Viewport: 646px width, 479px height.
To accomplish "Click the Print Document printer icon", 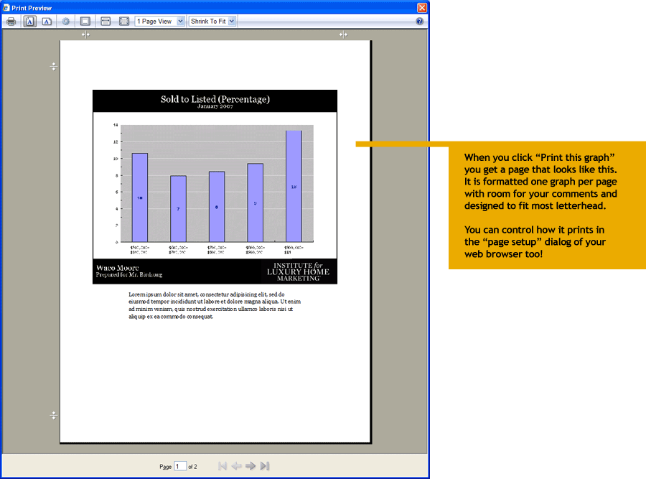I will (11, 22).
